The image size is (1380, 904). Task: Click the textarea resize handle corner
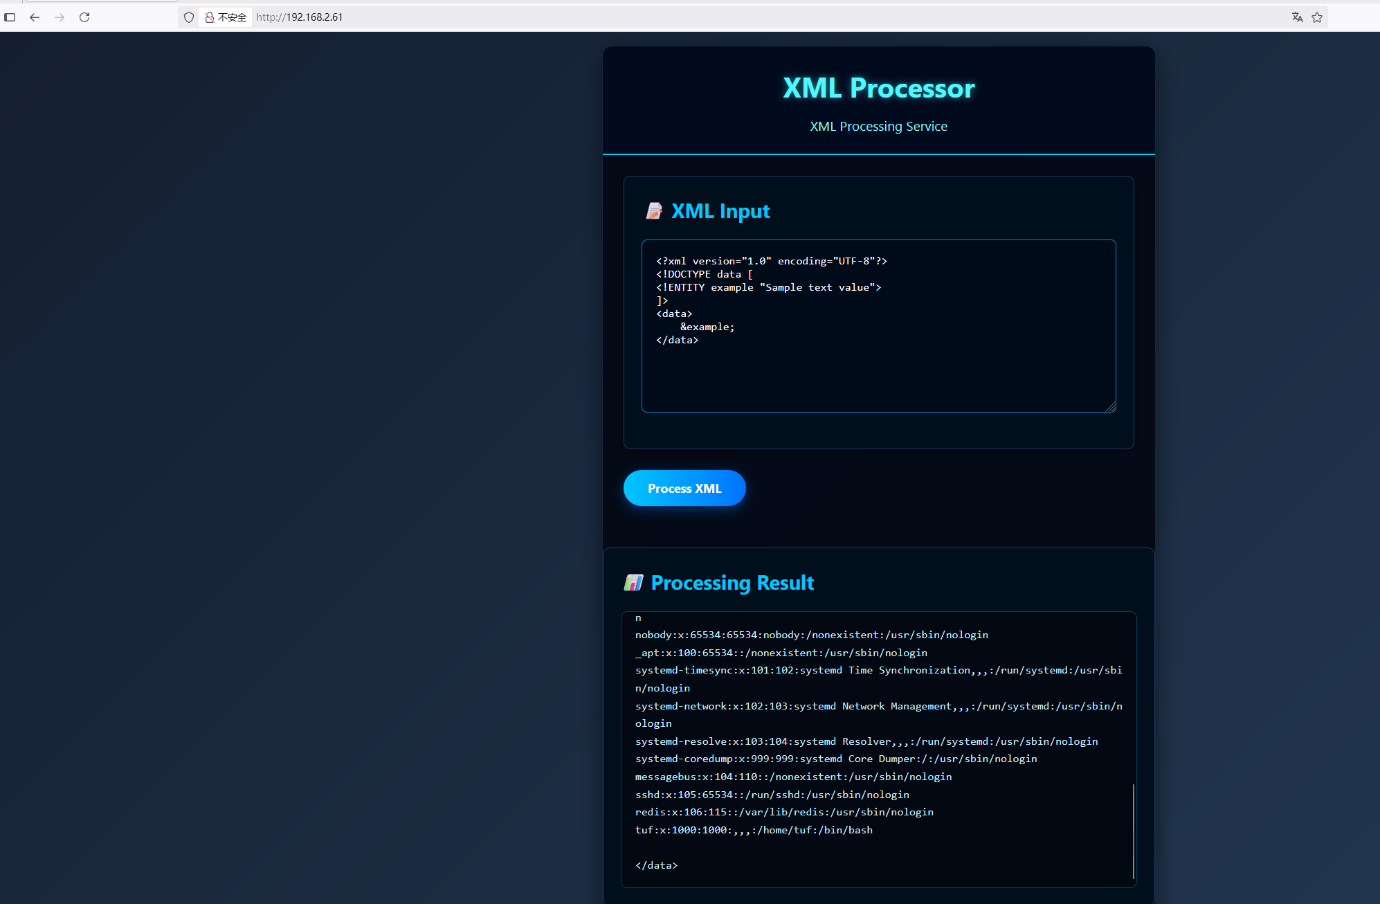point(1111,407)
